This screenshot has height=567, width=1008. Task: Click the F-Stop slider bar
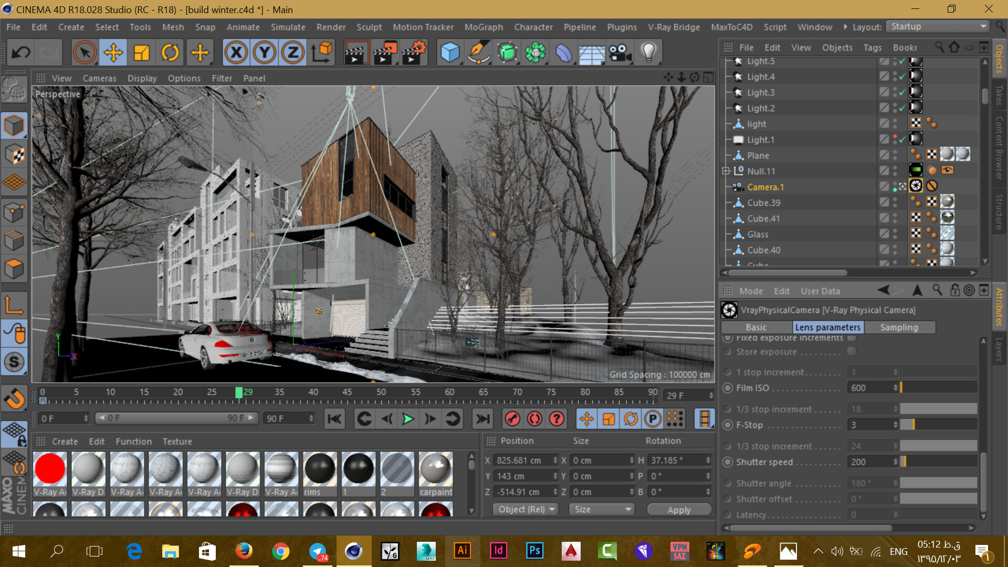point(938,425)
